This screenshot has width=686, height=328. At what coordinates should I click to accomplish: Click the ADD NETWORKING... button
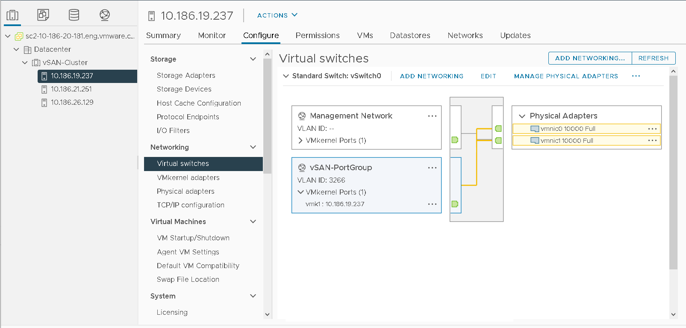tap(590, 58)
